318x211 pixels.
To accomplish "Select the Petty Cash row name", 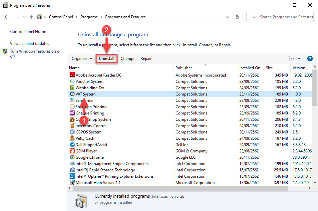I will (x=85, y=138).
